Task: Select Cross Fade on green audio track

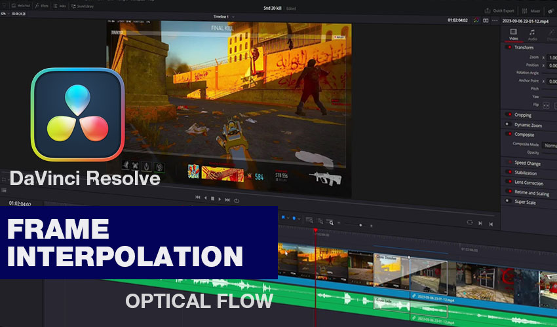Action: [411, 308]
